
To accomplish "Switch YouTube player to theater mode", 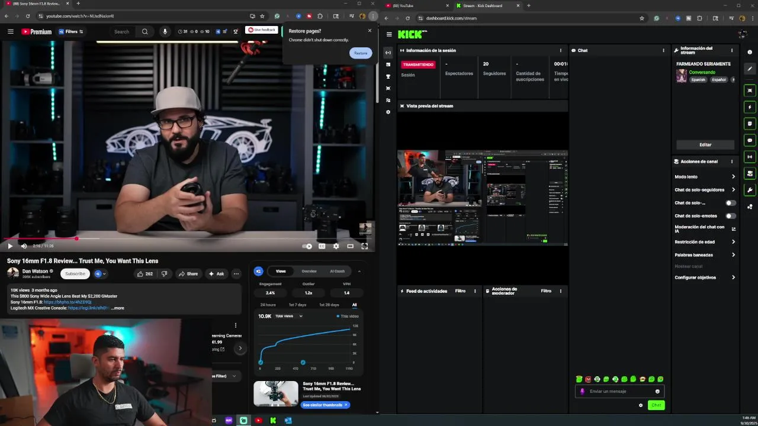I will [x=350, y=246].
